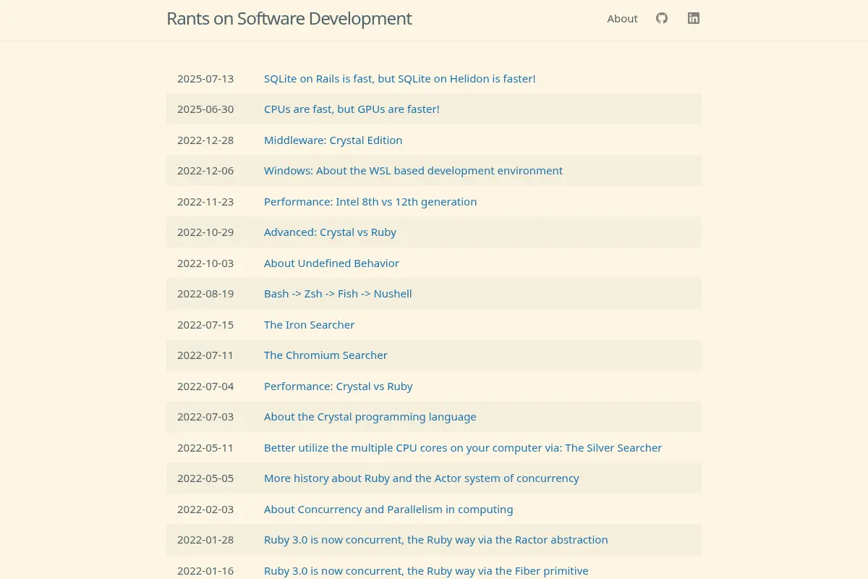Image resolution: width=868 pixels, height=579 pixels.
Task: Click the date 2022-07-11
Action: [205, 355]
